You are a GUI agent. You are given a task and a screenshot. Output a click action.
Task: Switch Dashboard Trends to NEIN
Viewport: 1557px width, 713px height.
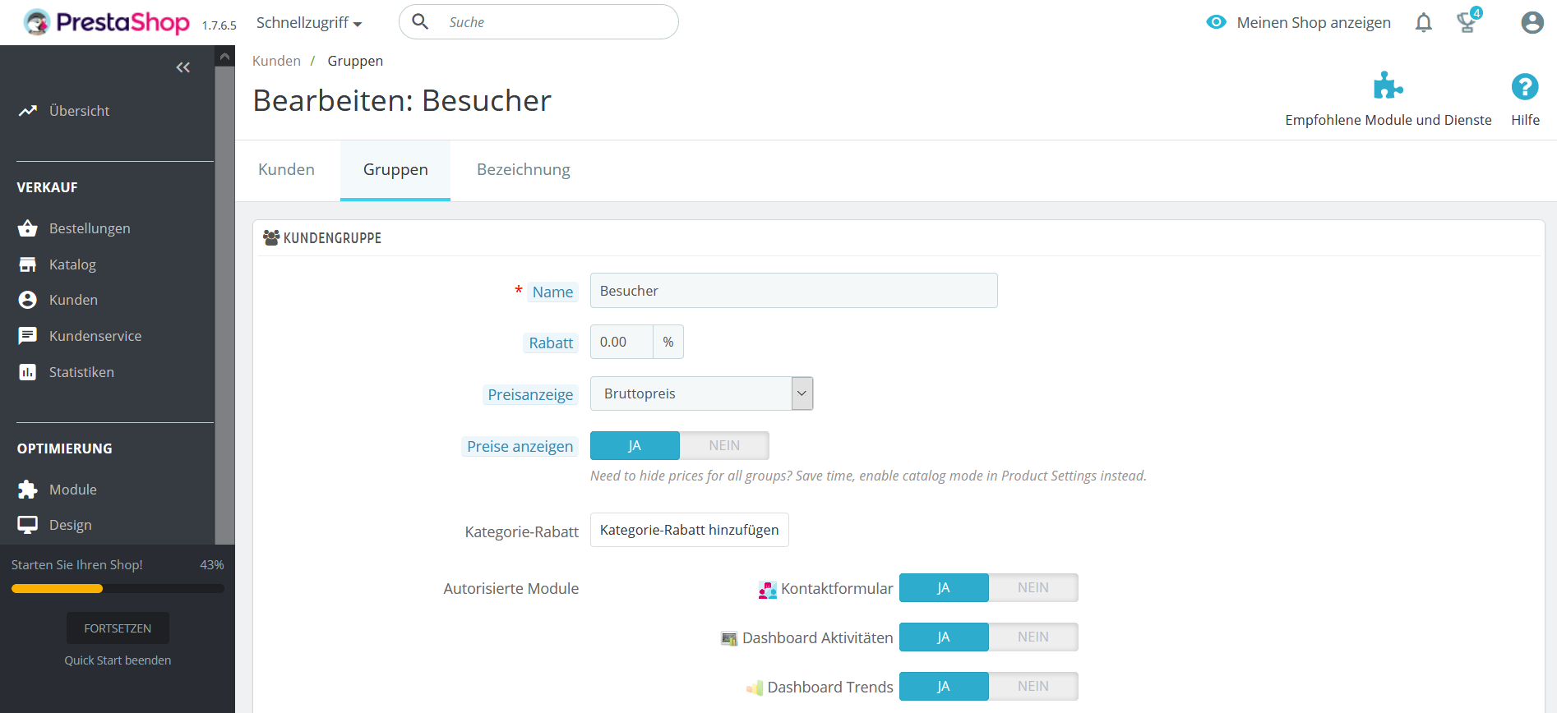pos(1033,686)
